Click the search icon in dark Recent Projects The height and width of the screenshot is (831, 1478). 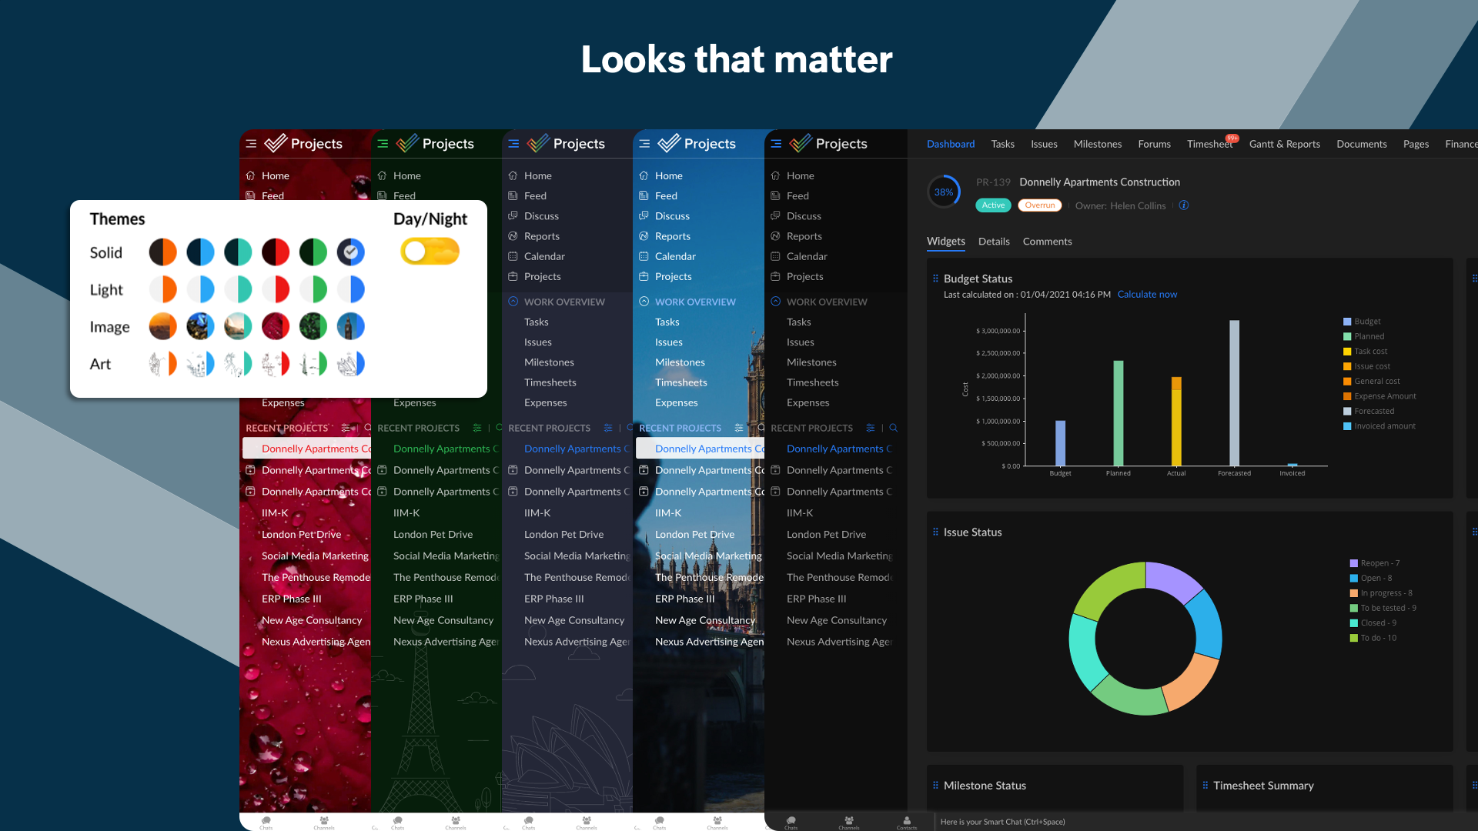[894, 428]
